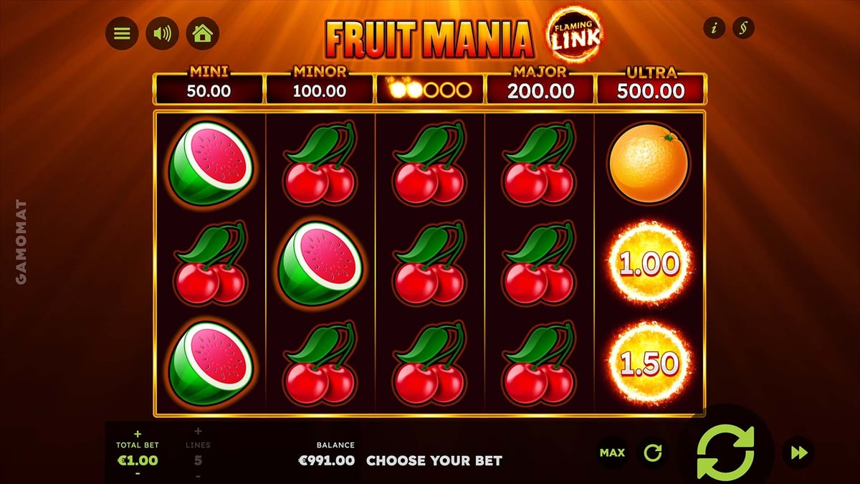Click the flaming link progress circles

430,90
